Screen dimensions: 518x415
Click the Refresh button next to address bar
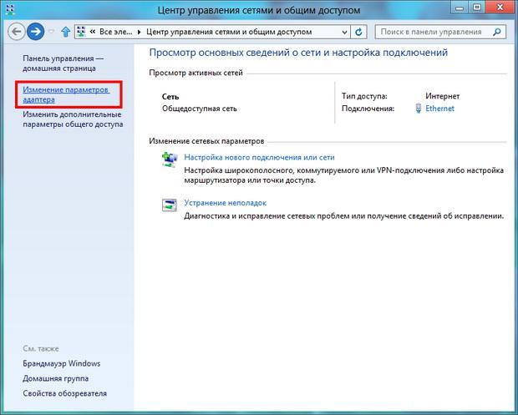point(359,33)
